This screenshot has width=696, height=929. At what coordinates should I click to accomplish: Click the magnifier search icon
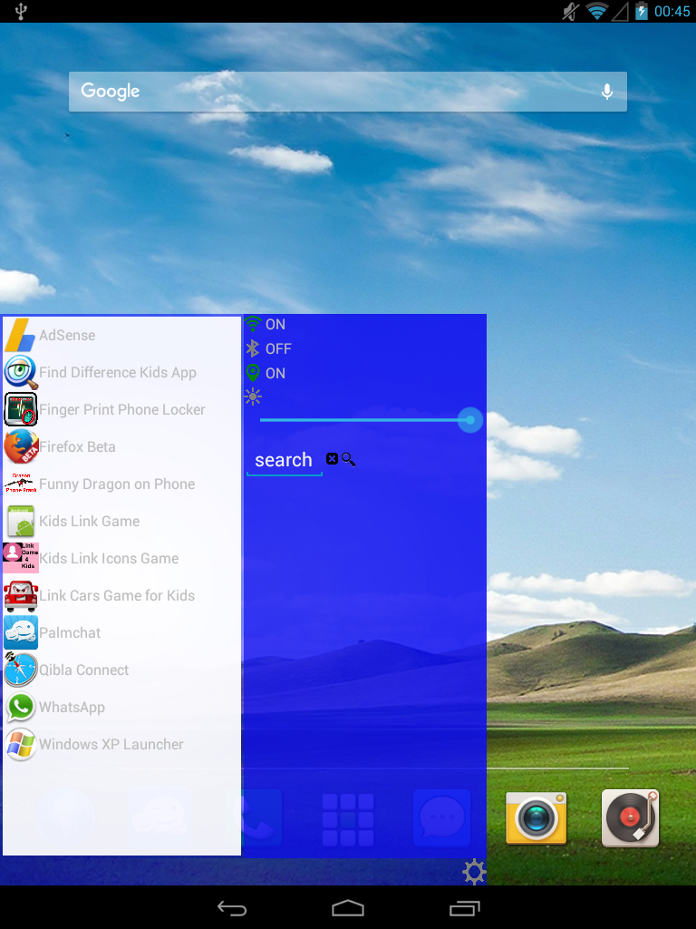click(x=349, y=459)
